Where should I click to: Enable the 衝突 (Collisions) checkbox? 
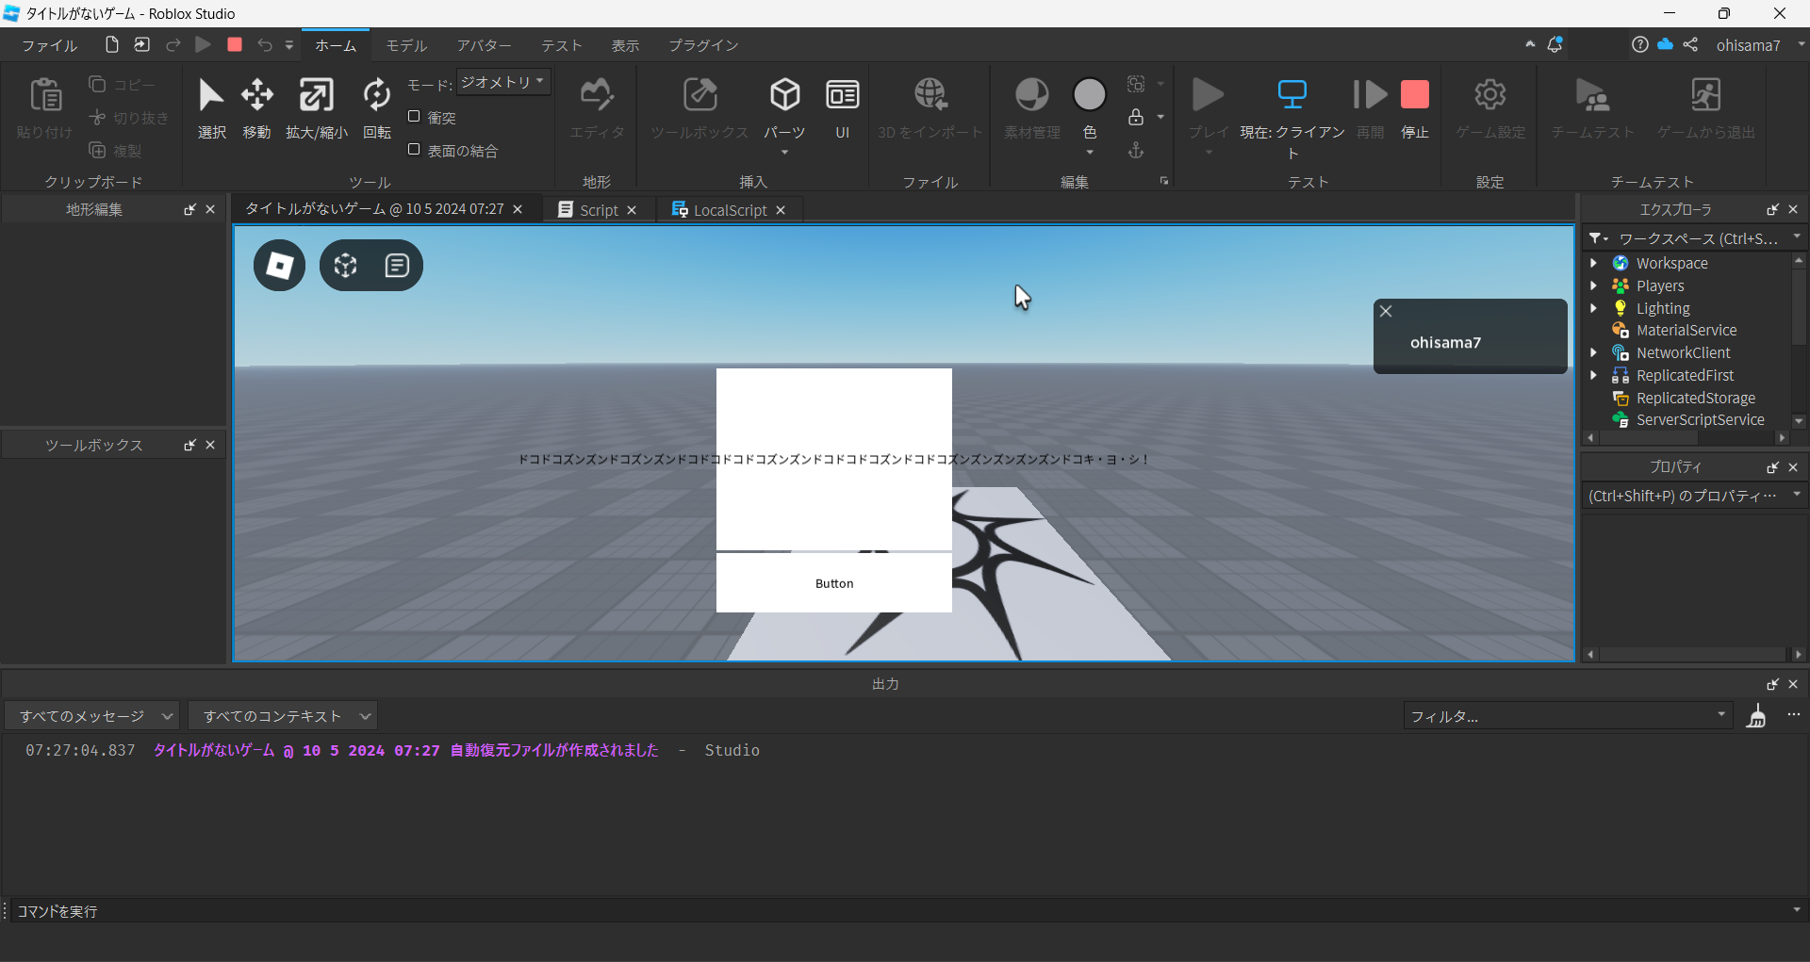pos(414,116)
